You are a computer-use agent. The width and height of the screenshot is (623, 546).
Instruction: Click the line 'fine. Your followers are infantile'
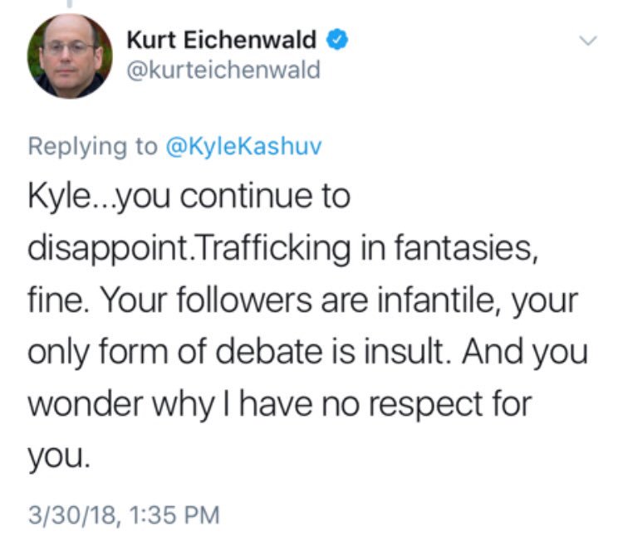point(302,301)
